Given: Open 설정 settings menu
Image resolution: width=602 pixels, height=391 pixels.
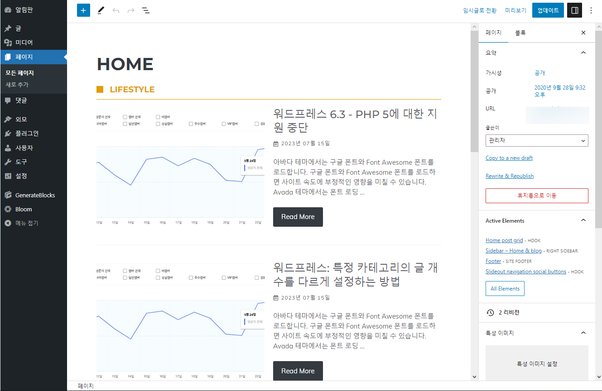Looking at the screenshot, I should click(34, 176).
